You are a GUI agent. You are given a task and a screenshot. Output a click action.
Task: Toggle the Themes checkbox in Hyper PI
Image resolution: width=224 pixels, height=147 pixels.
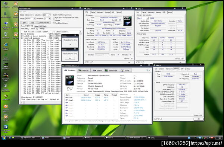pyautogui.click(x=54, y=20)
